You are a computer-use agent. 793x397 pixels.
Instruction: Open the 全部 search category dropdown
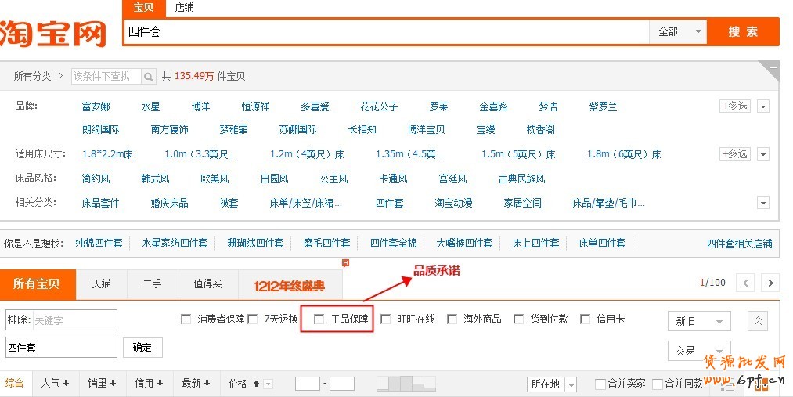click(678, 32)
